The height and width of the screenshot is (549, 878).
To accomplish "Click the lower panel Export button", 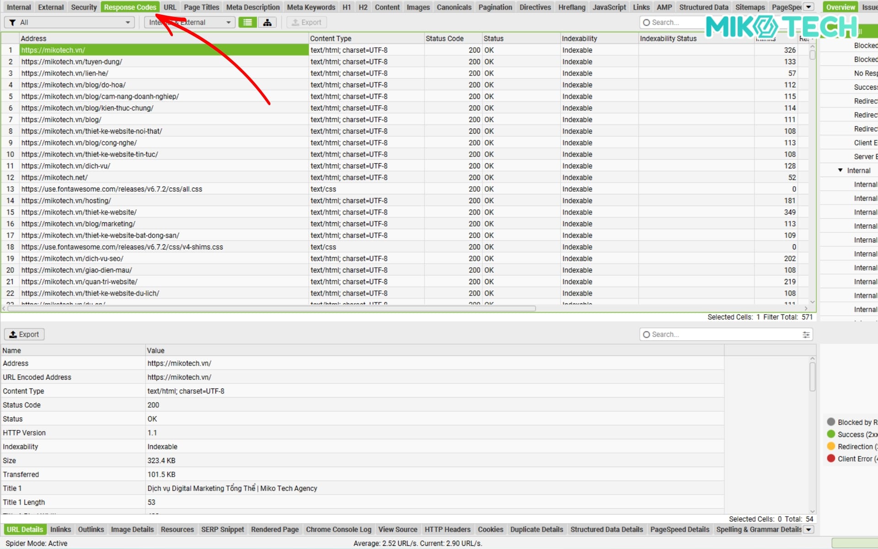I will (25, 334).
